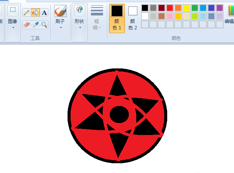Select the Text tool

coord(44,12)
